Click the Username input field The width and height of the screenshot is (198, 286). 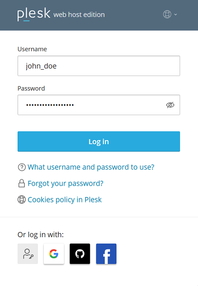pos(99,66)
